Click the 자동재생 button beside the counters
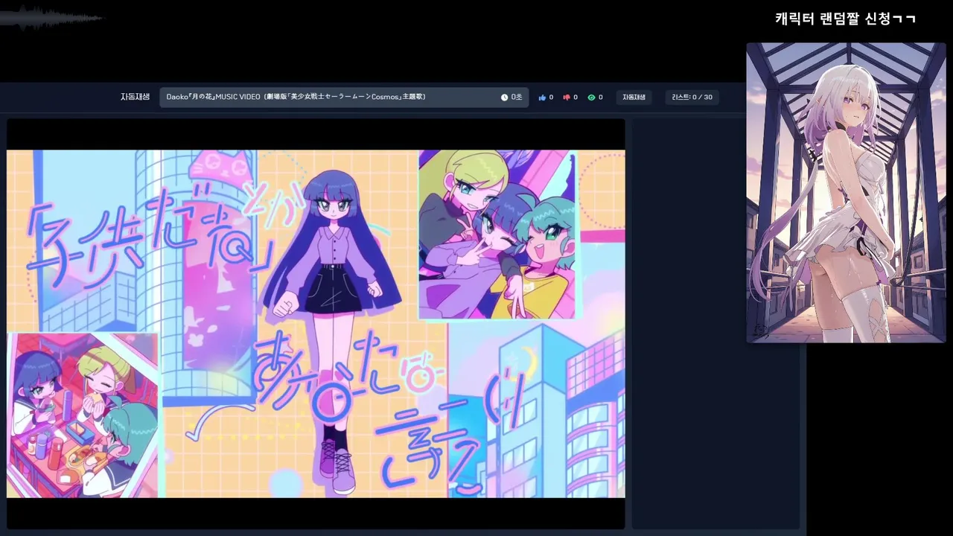 pos(634,98)
